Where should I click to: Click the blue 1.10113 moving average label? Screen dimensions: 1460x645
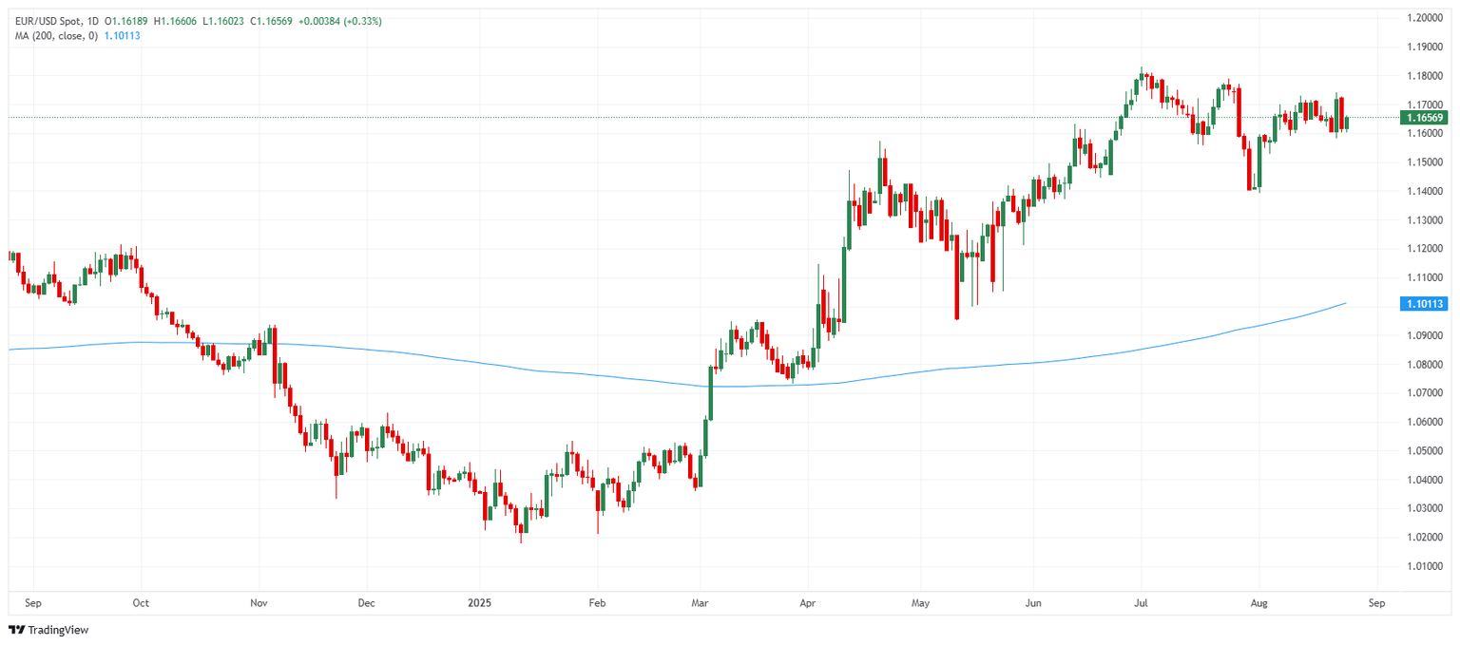point(1426,304)
